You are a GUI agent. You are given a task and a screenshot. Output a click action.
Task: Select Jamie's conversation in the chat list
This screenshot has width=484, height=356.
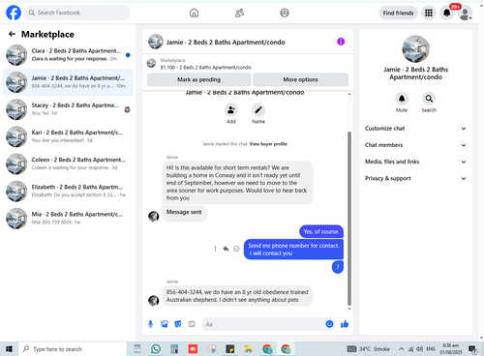[x=68, y=82]
